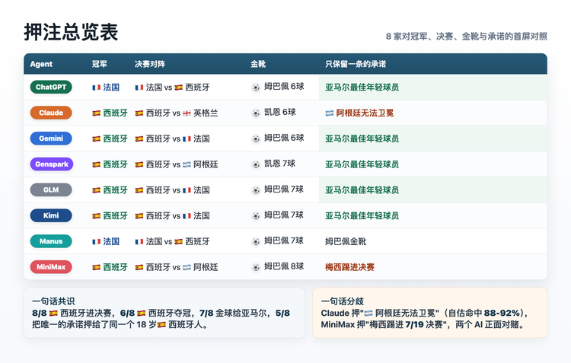Click 法国 champion text in Manus row
This screenshot has width=571, height=363.
111,241
